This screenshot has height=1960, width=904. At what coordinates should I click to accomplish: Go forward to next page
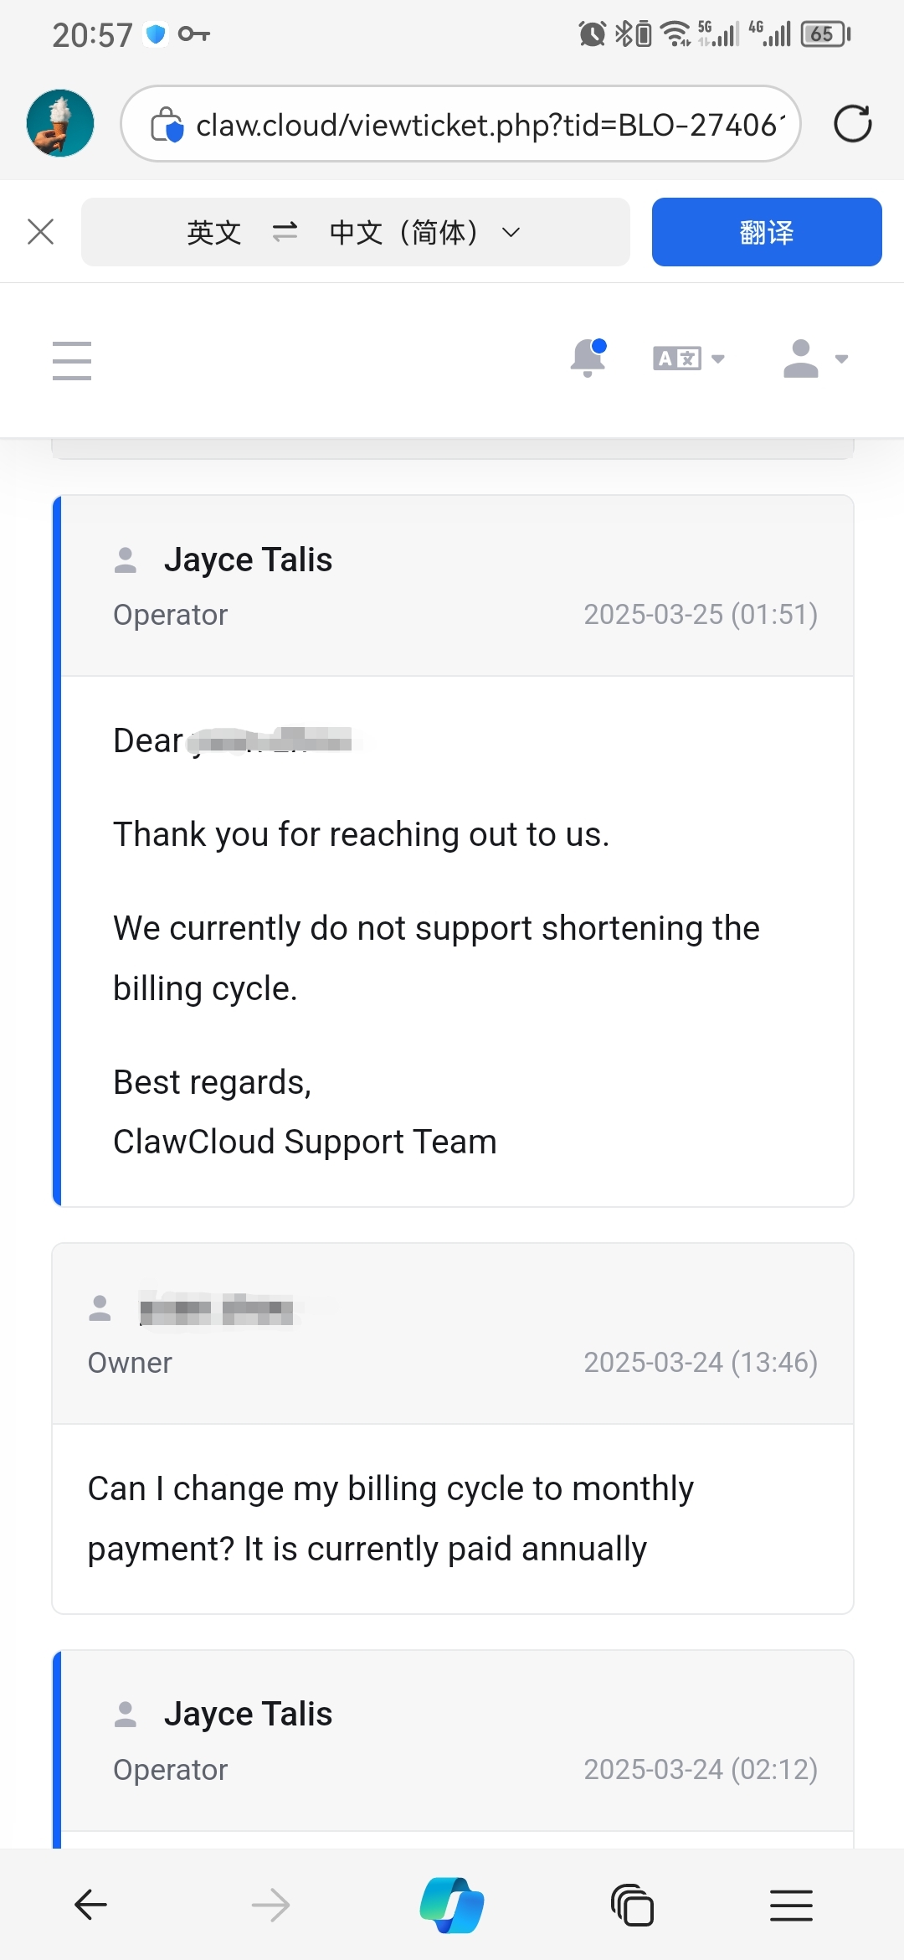coord(270,1905)
